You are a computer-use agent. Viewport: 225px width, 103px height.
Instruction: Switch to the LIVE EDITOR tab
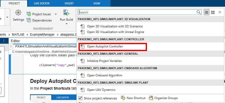pyautogui.click(x=42, y=3)
